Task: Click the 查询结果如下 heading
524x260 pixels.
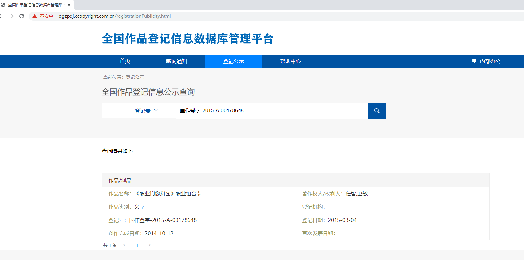Action: [x=118, y=151]
